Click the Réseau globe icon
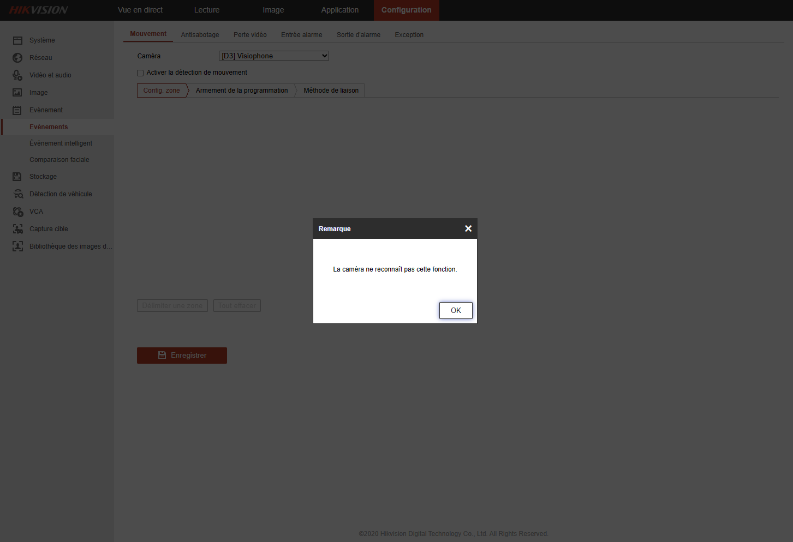This screenshot has width=793, height=542. pyautogui.click(x=17, y=58)
